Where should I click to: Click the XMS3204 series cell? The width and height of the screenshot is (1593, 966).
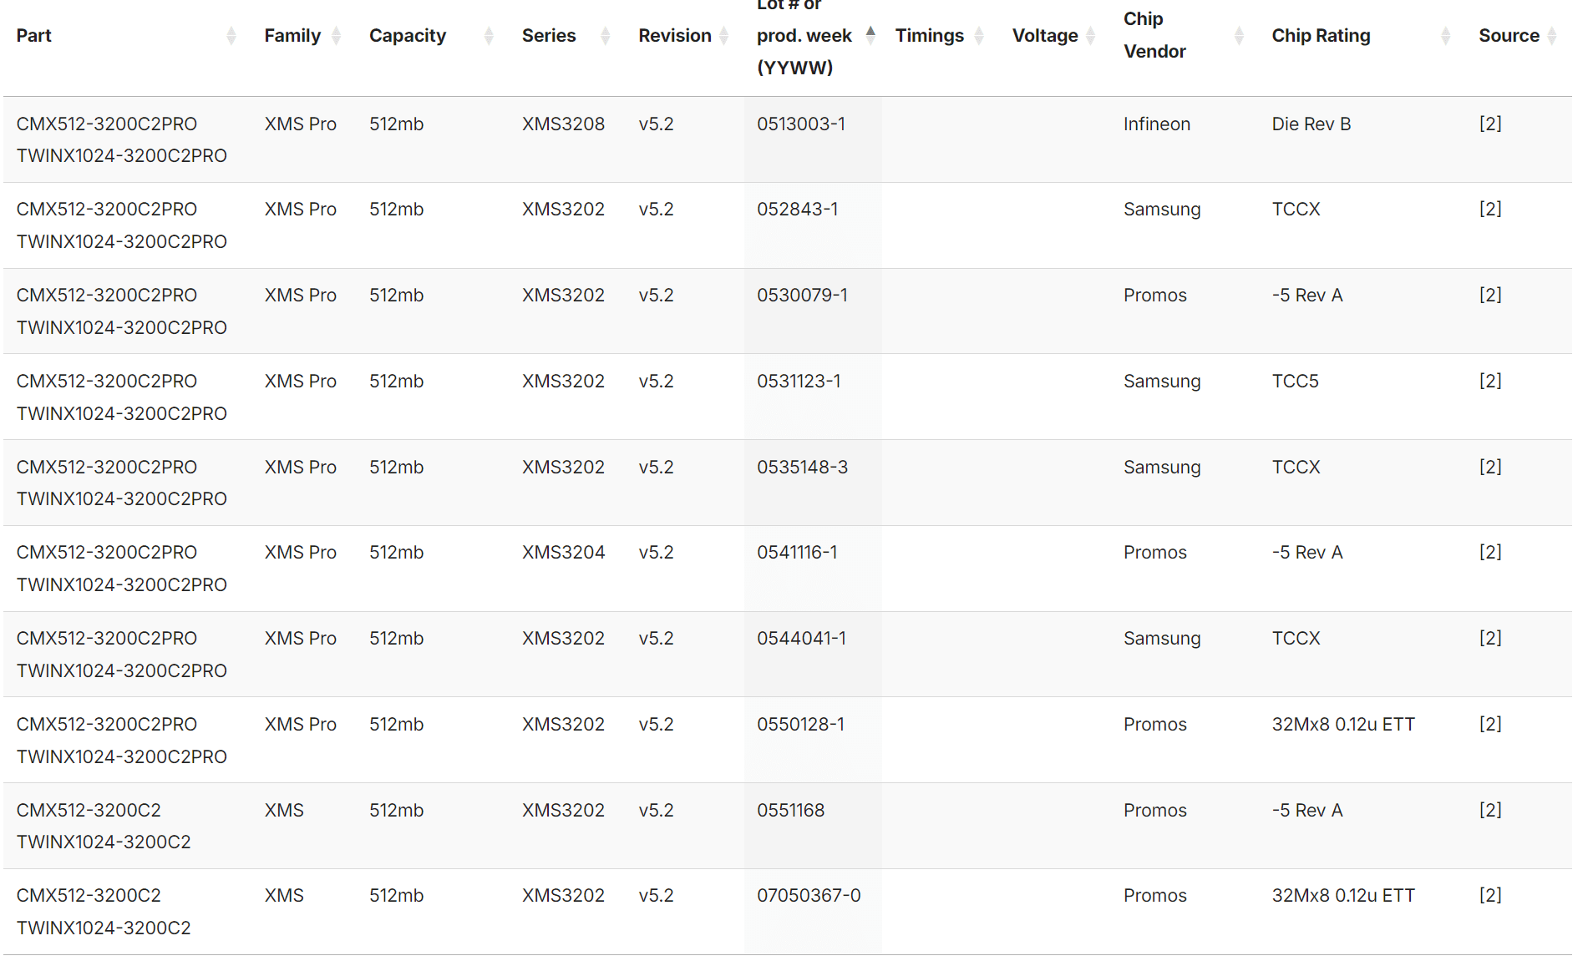[563, 552]
